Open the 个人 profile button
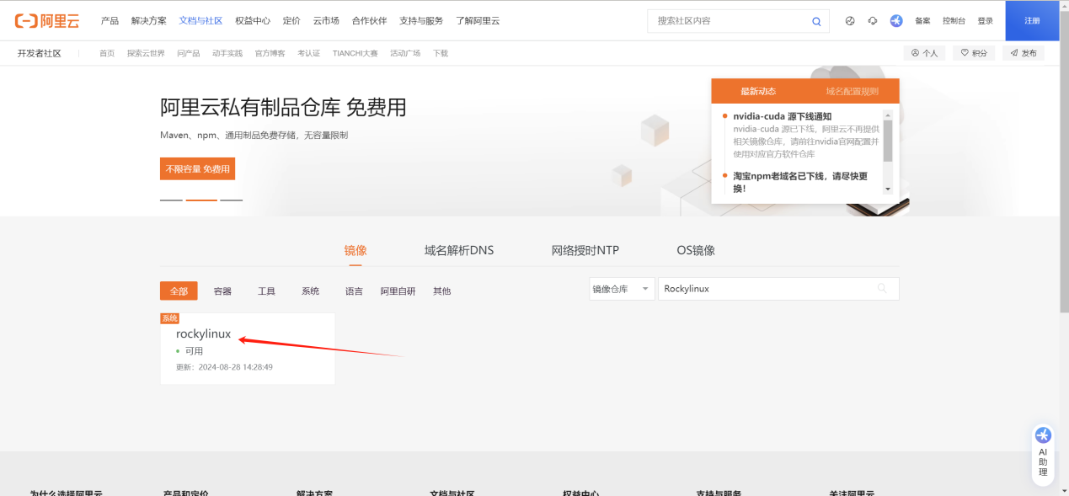Viewport: 1069px width, 496px height. click(924, 53)
